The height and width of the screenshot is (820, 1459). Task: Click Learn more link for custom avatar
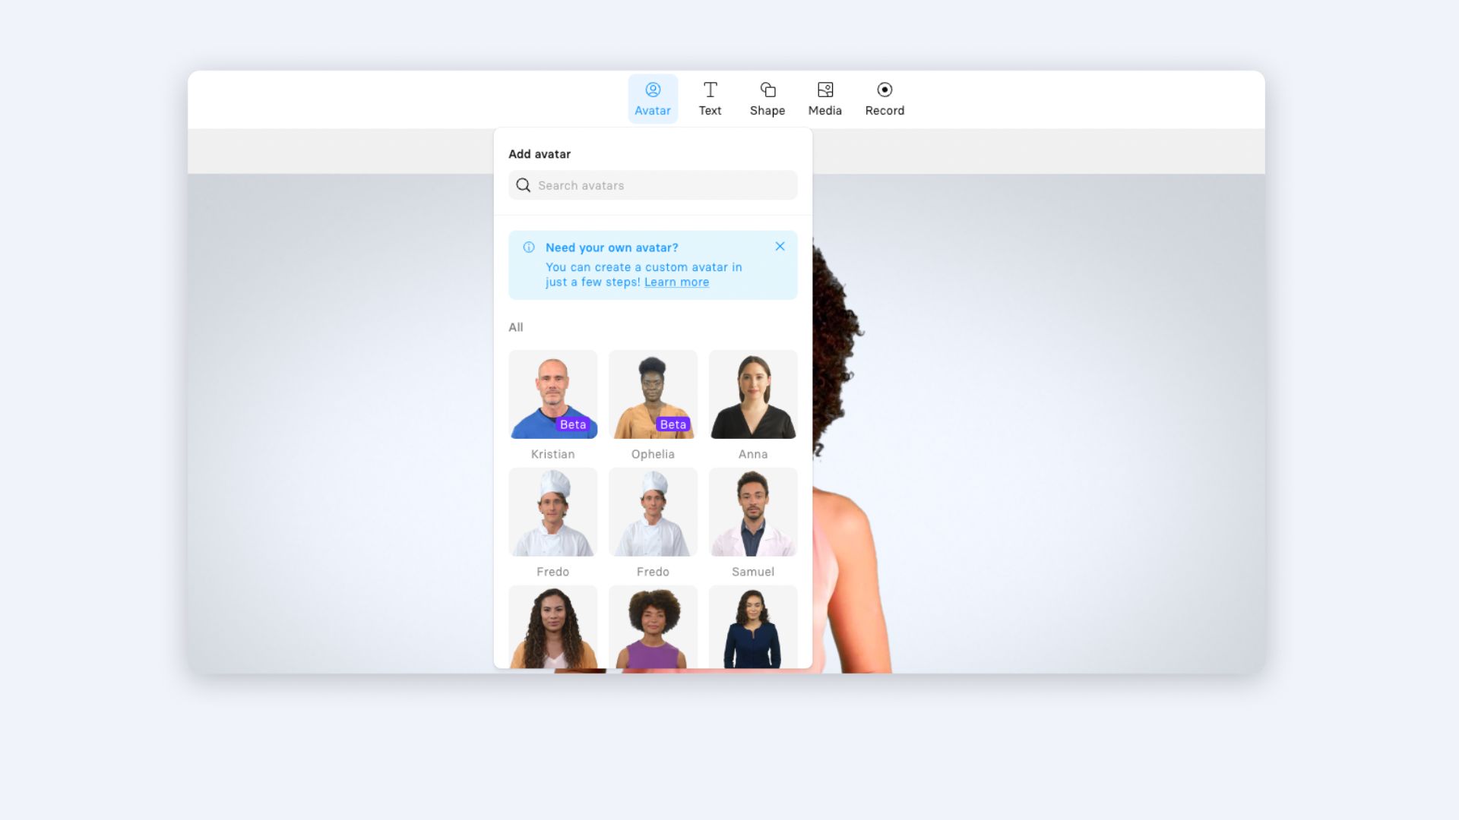pyautogui.click(x=676, y=282)
